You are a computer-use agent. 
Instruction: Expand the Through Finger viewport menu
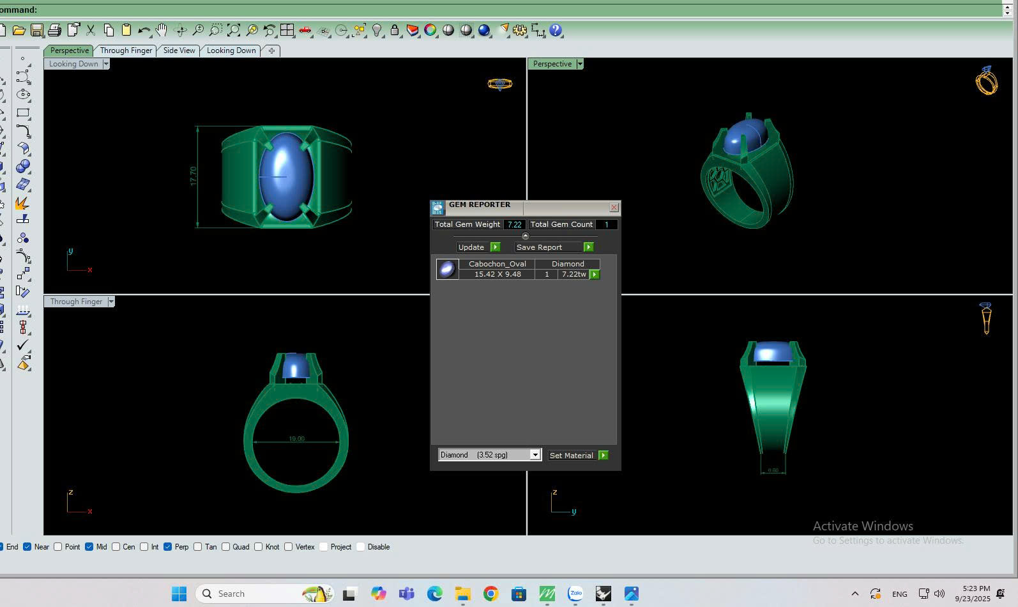coord(110,302)
